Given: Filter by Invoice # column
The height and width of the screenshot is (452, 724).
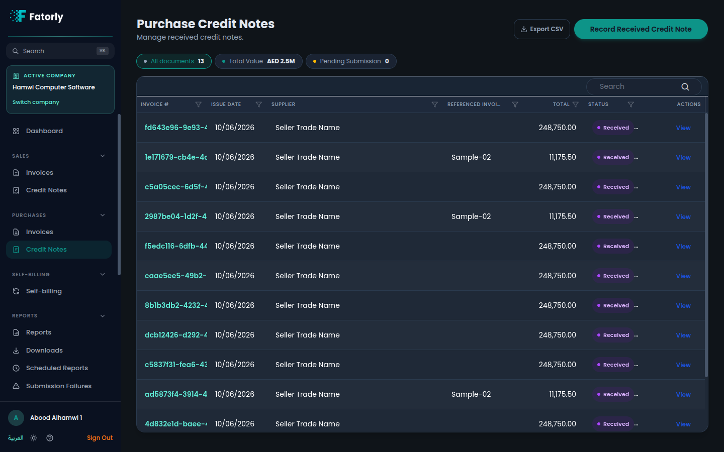Looking at the screenshot, I should point(199,104).
